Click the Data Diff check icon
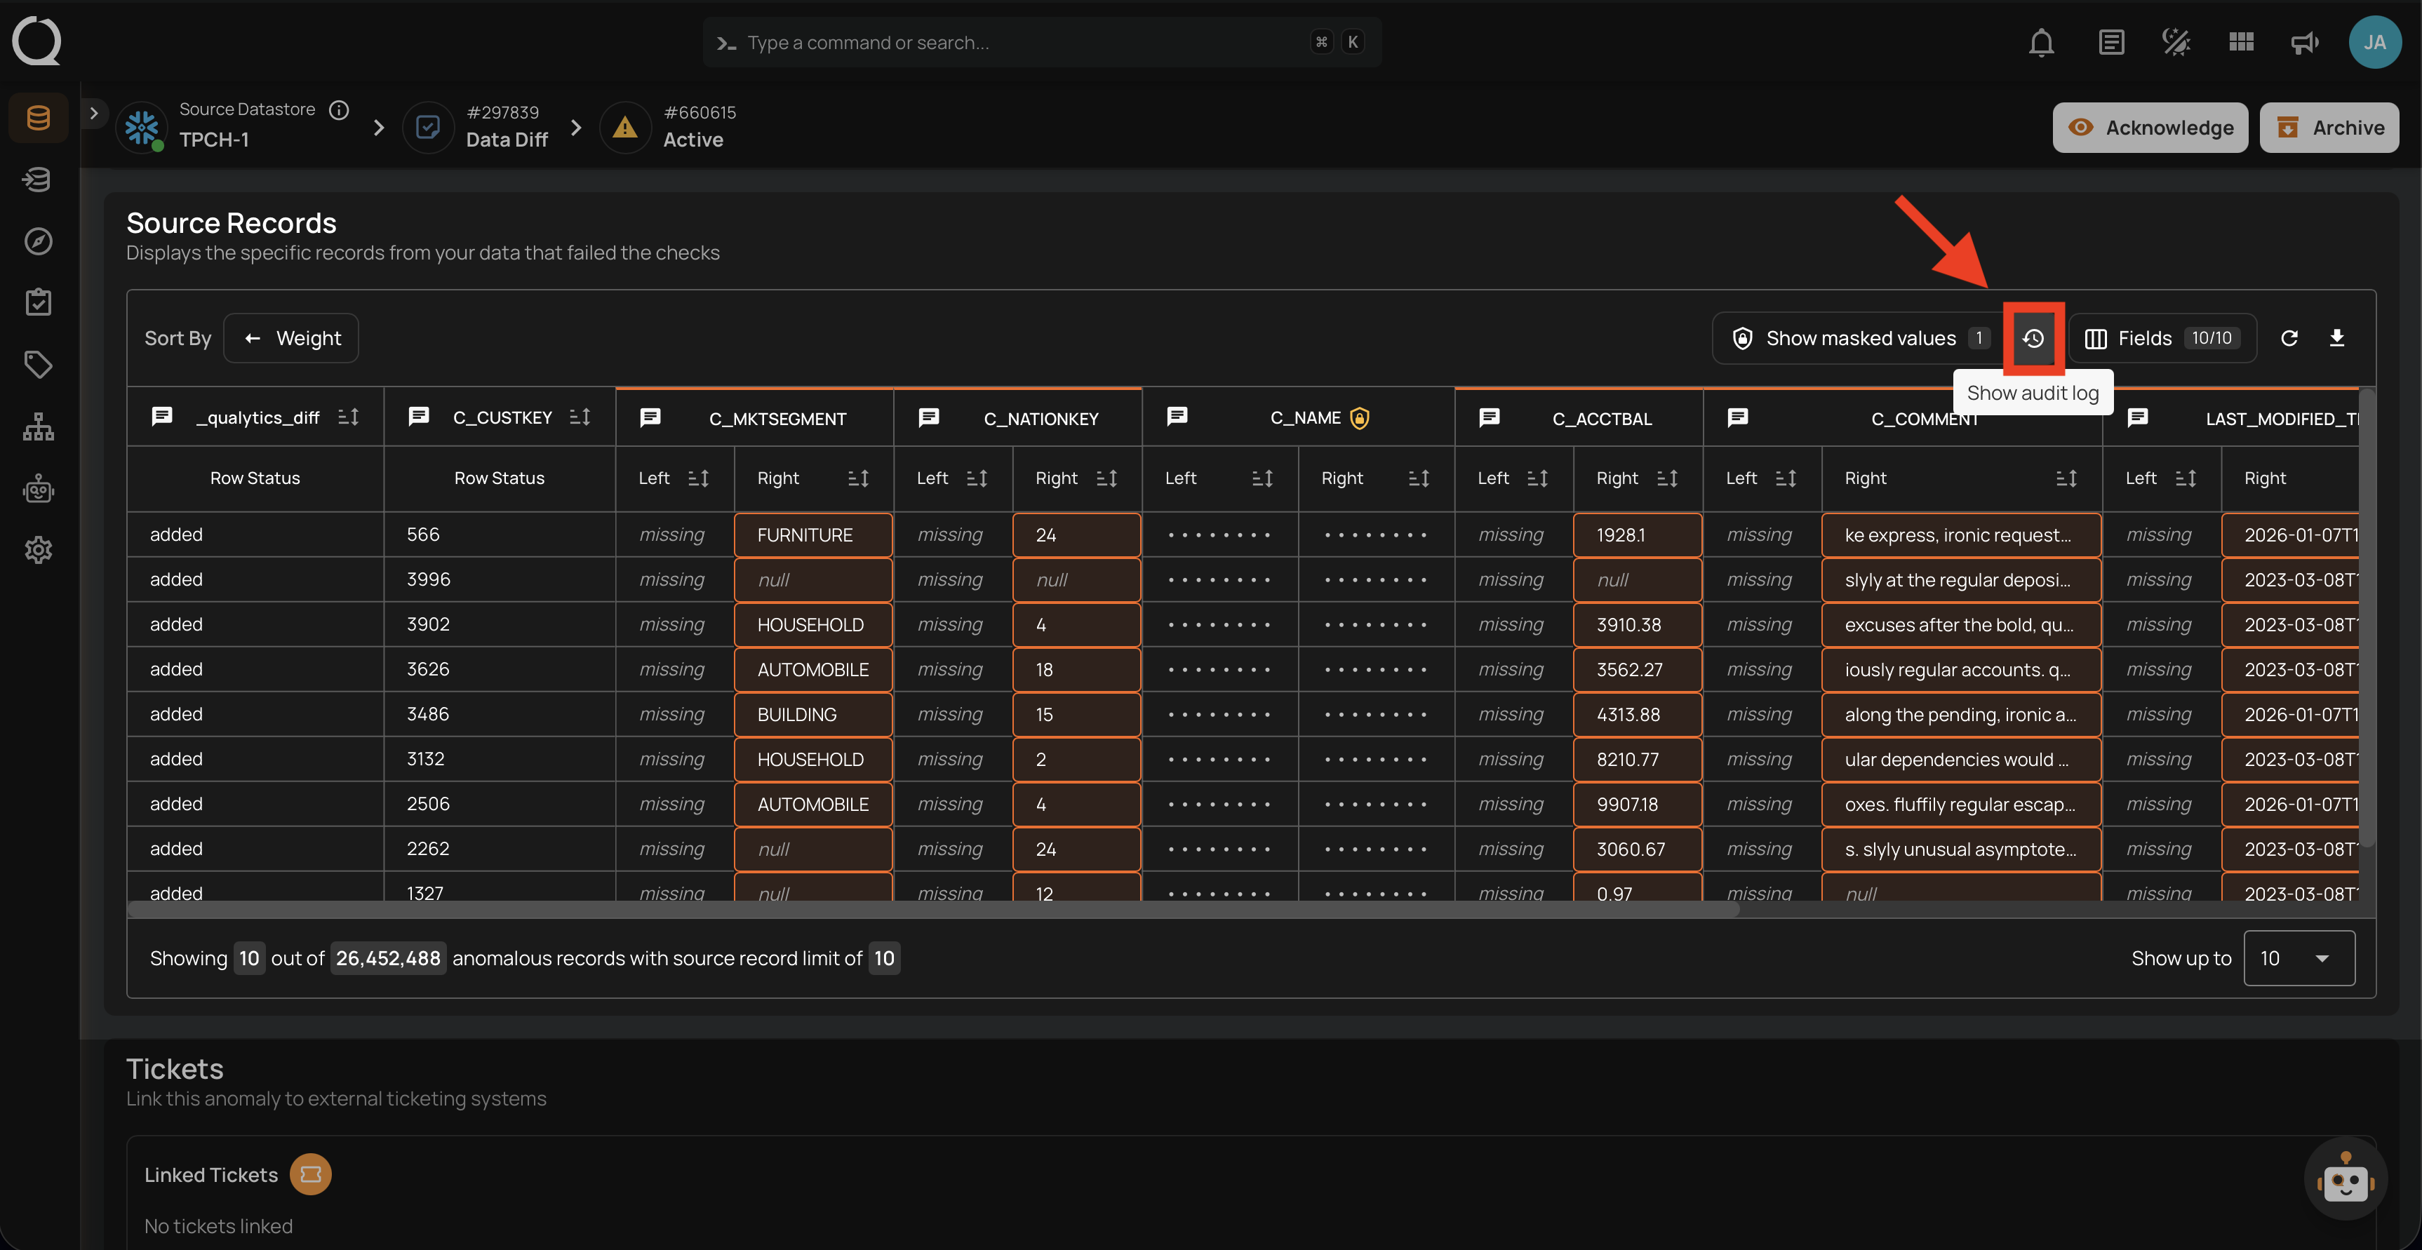Viewport: 2422px width, 1250px height. (x=428, y=128)
